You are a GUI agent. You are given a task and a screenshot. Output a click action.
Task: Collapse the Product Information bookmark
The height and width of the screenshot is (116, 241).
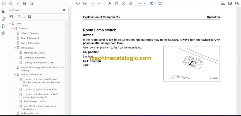pos(15,74)
